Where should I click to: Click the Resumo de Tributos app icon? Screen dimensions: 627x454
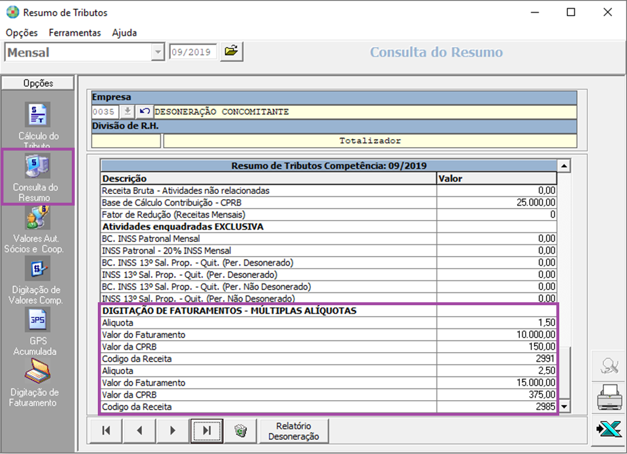(12, 12)
